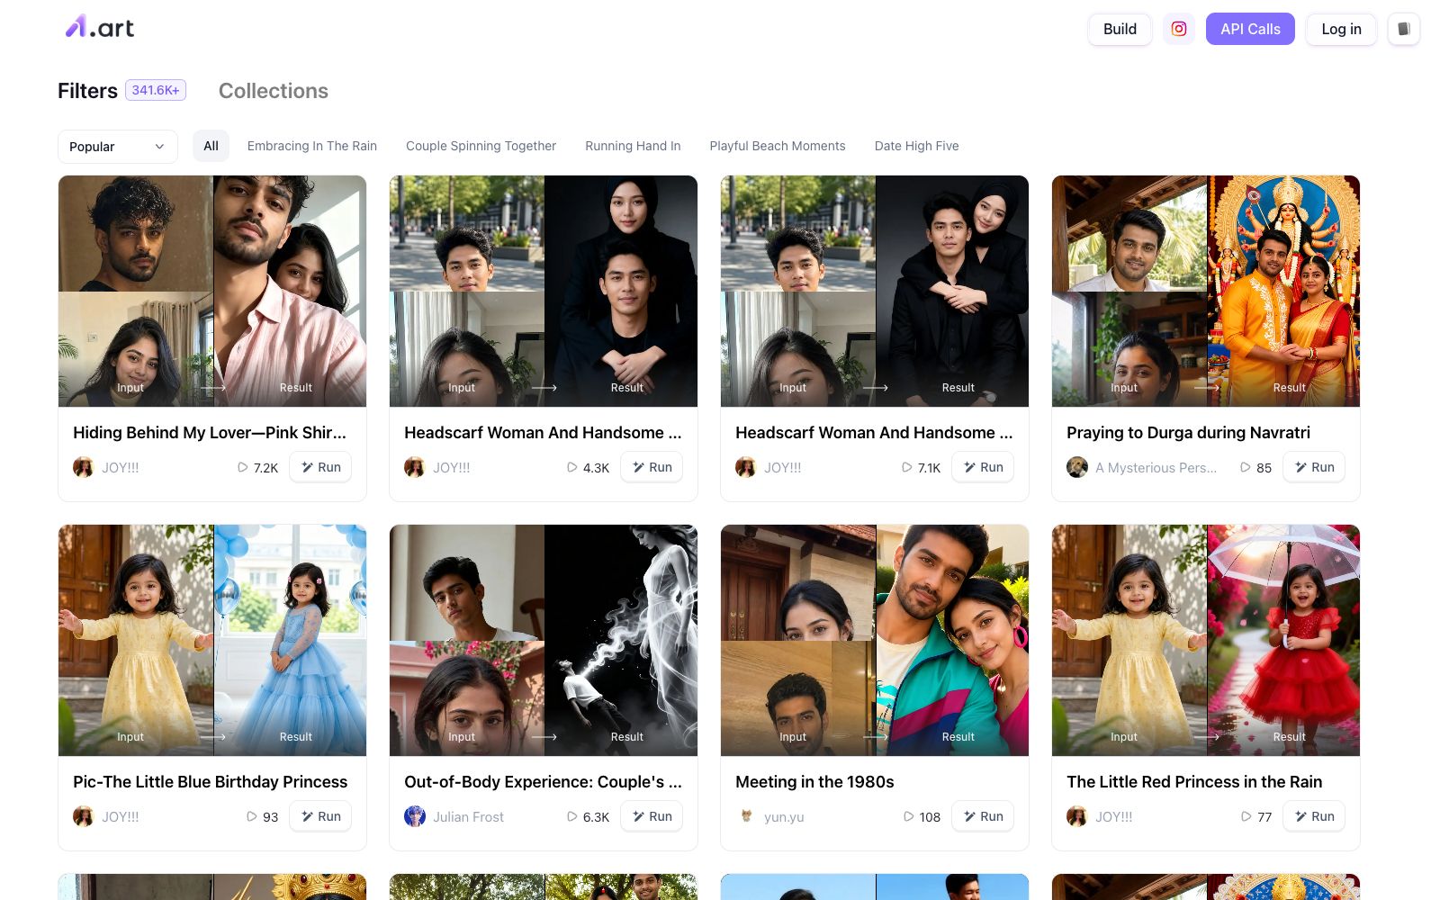The image size is (1440, 900).
Task: Open API Calls
Action: [1250, 29]
